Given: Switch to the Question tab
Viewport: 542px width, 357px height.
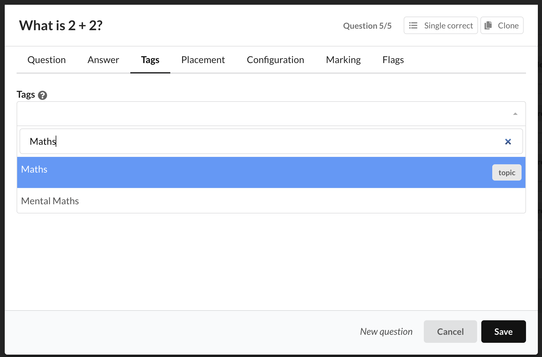Looking at the screenshot, I should (46, 60).
